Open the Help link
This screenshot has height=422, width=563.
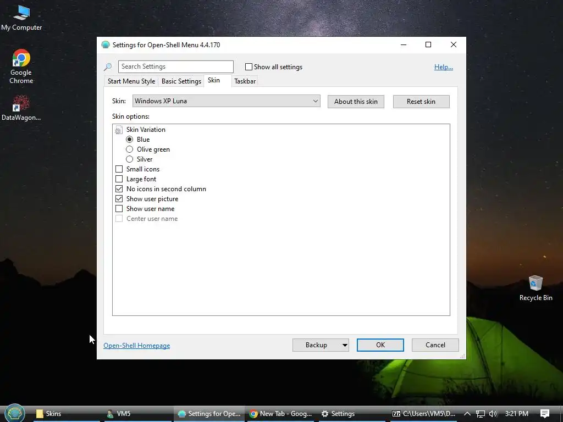(x=444, y=67)
